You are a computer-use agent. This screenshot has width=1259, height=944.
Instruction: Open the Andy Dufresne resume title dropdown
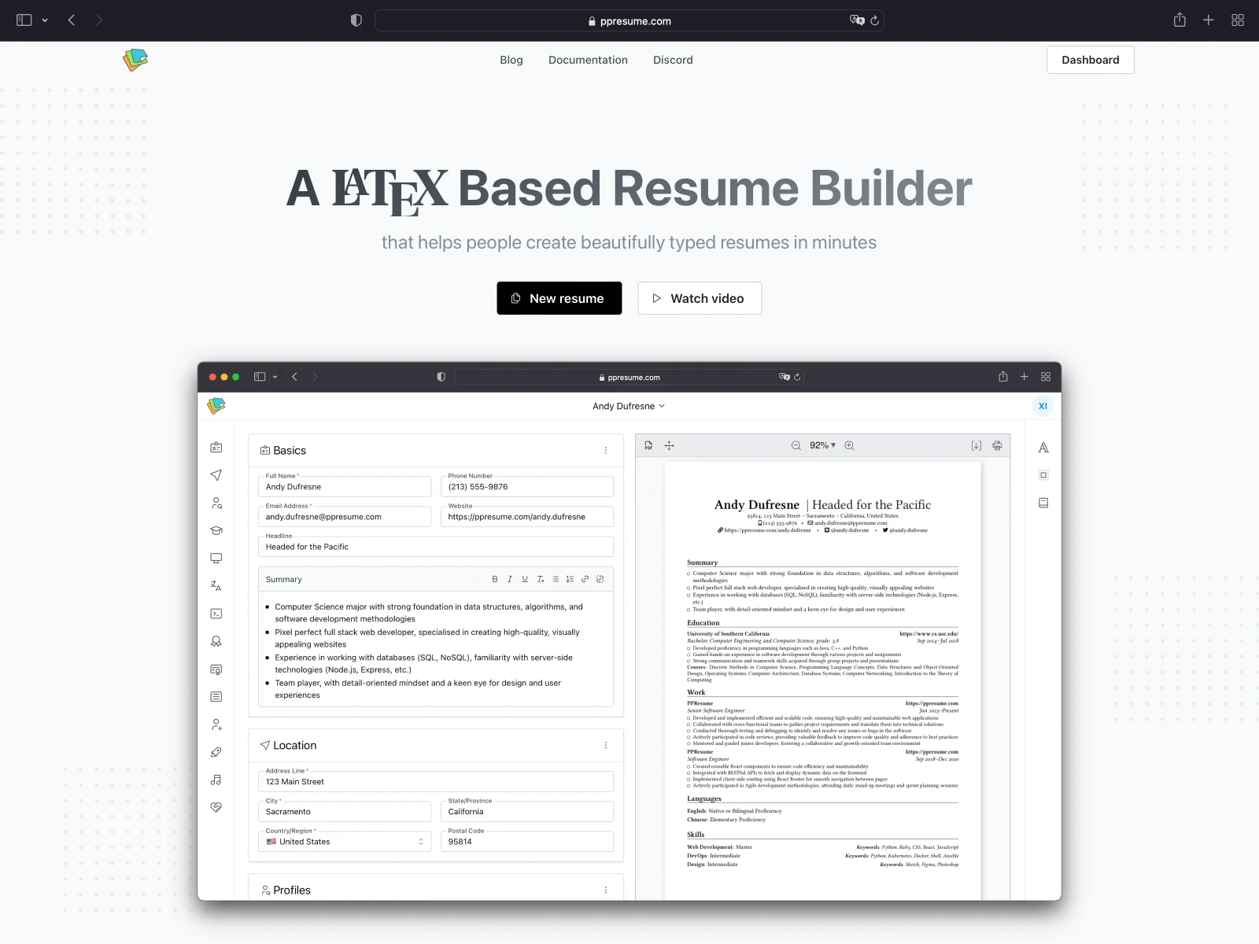pos(629,406)
